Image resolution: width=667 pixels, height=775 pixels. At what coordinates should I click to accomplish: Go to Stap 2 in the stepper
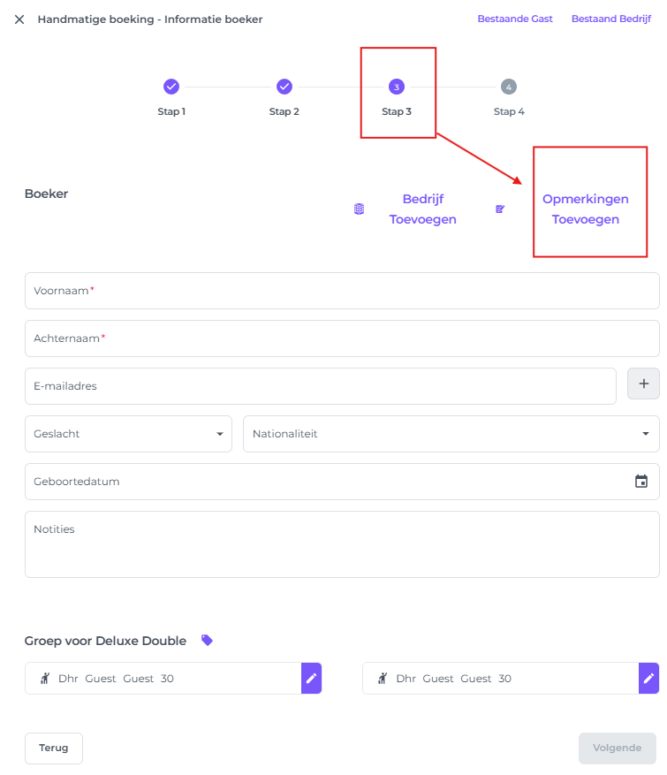284,87
